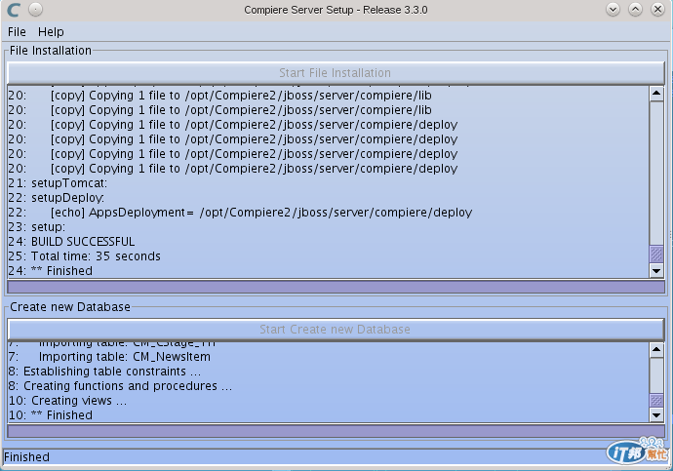The height and width of the screenshot is (471, 673).
Task: Click 'Creating functions and procedures ...' line
Action: (x=120, y=386)
